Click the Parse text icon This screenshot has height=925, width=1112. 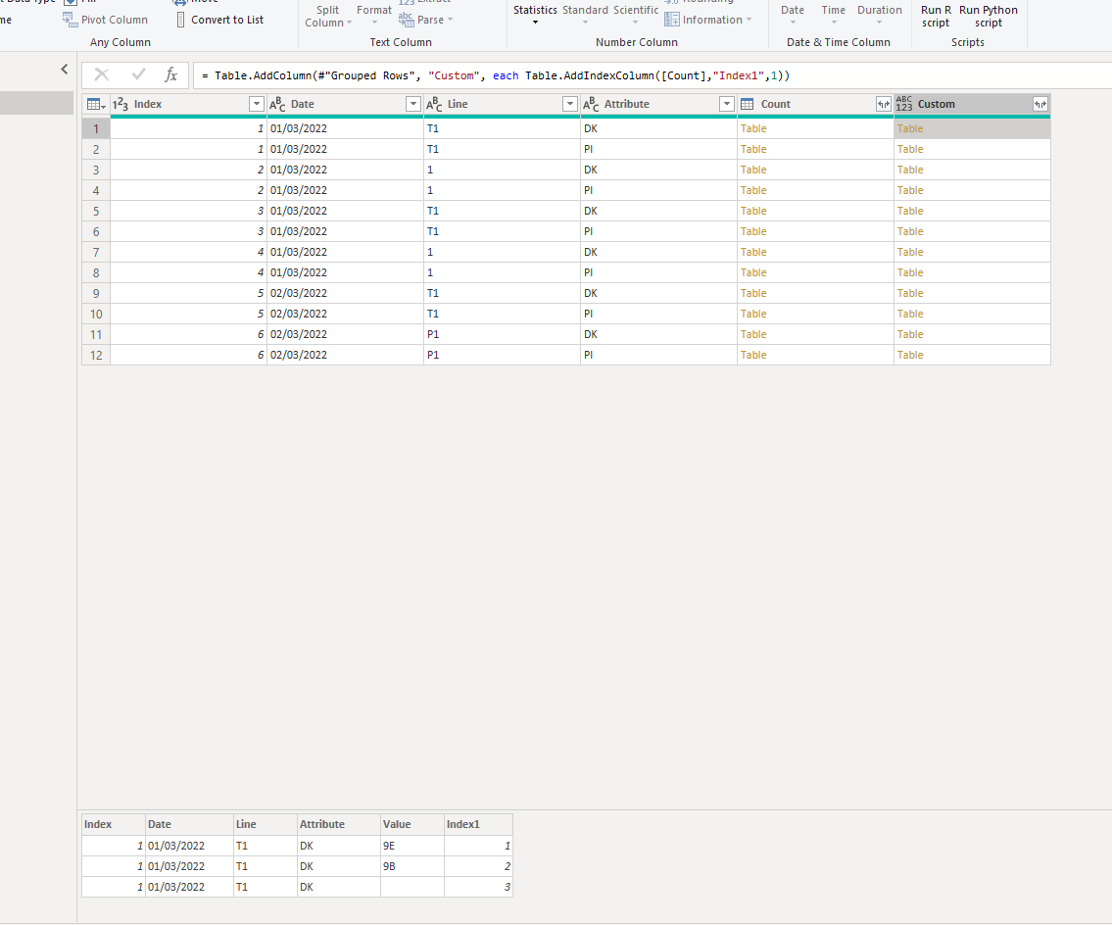click(406, 20)
